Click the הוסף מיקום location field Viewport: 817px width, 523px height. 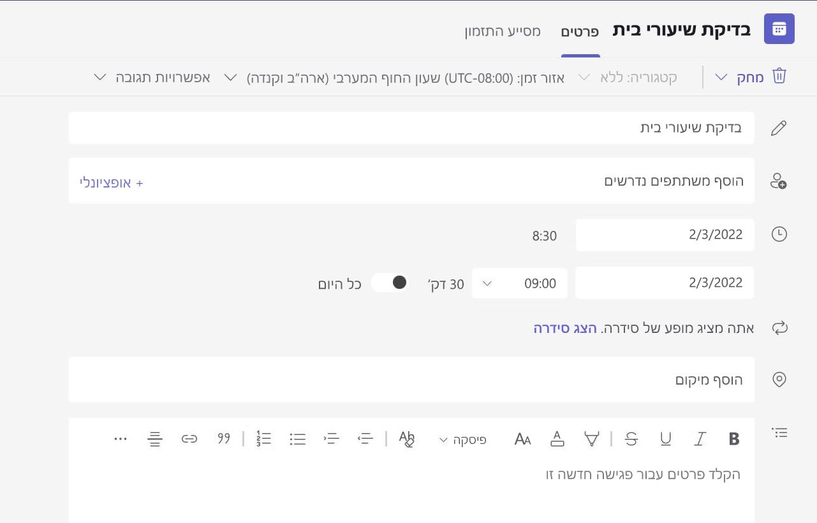point(411,380)
